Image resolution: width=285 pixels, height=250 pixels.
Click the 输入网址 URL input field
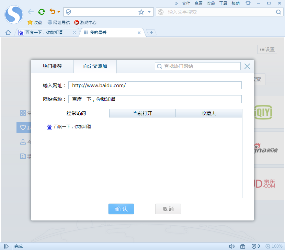155,85
